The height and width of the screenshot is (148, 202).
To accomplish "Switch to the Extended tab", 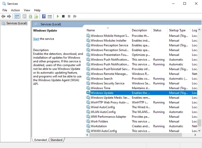I will click(x=40, y=140).
